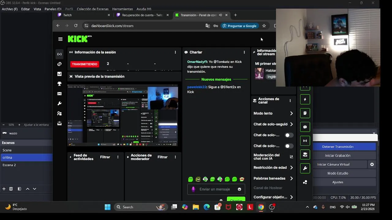Open the Editar menu in OBS
This screenshot has height=220, width=392.
(x=25, y=9)
